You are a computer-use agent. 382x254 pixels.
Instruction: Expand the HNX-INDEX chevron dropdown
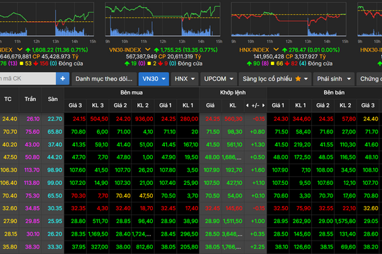pyautogui.click(x=276, y=50)
